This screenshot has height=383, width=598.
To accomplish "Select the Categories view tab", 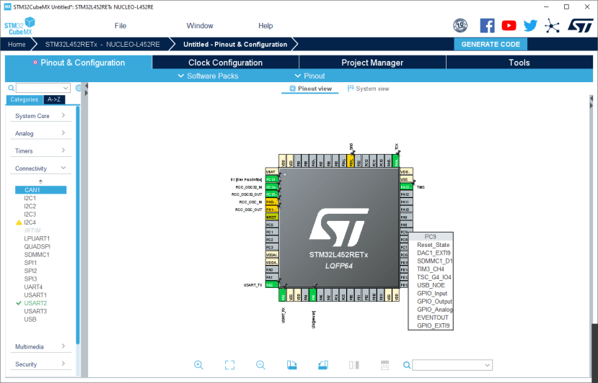I will coord(25,99).
